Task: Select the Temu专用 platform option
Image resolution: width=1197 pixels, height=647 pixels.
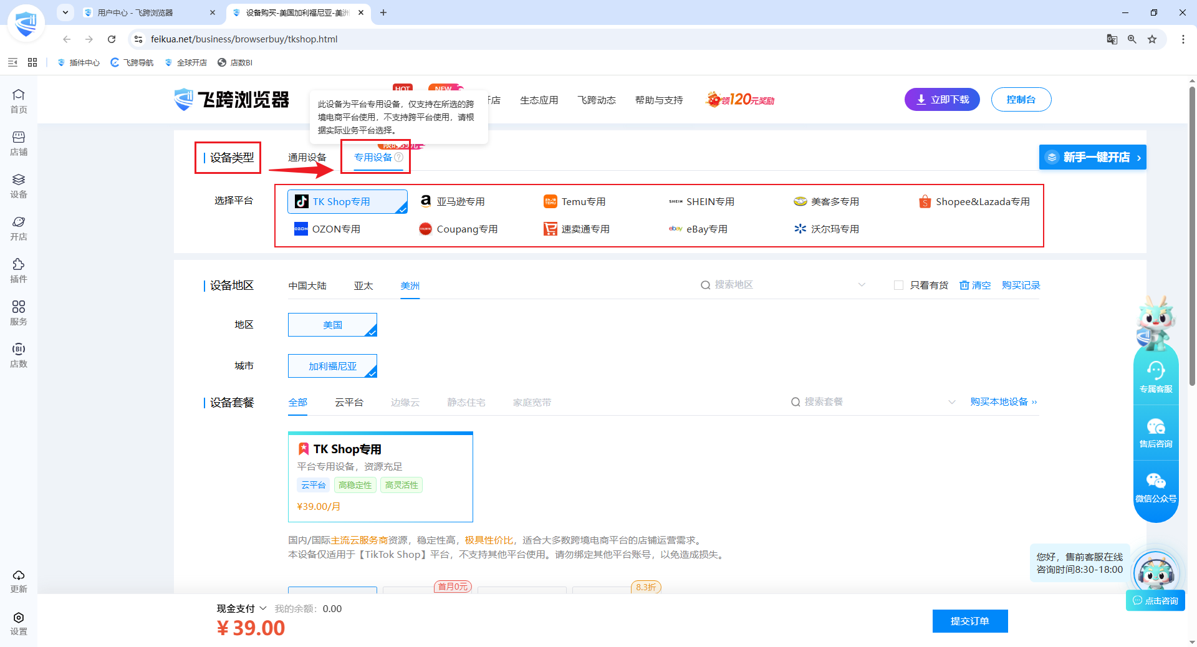Action: click(575, 201)
